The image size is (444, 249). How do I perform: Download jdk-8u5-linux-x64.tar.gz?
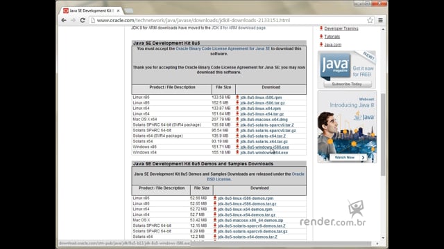coord(262,114)
